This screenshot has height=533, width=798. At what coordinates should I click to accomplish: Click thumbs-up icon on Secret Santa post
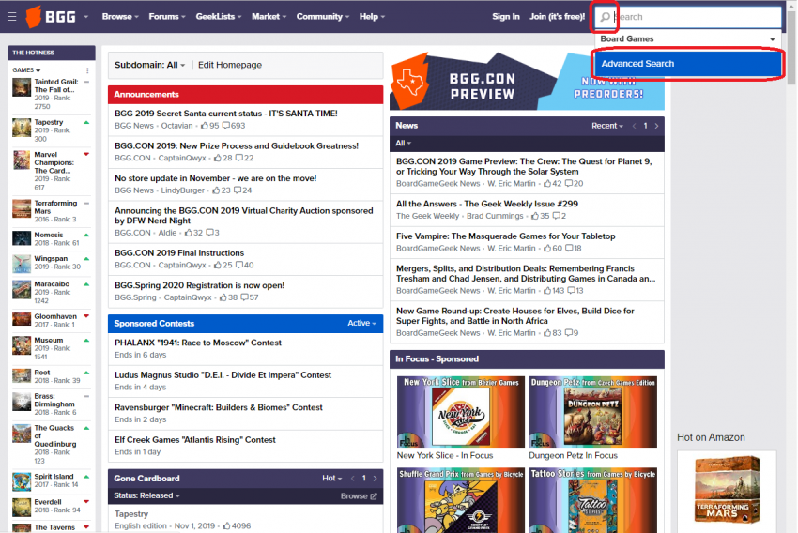click(204, 126)
